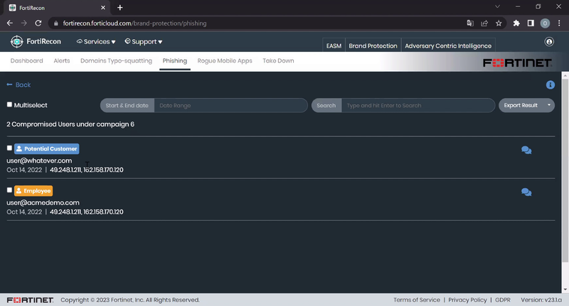Image resolution: width=569 pixels, height=306 pixels.
Task: Select the Brand Protection module
Action: tap(373, 46)
